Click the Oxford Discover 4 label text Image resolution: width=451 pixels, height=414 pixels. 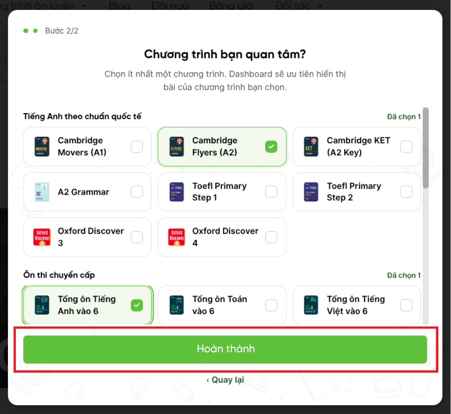(225, 237)
